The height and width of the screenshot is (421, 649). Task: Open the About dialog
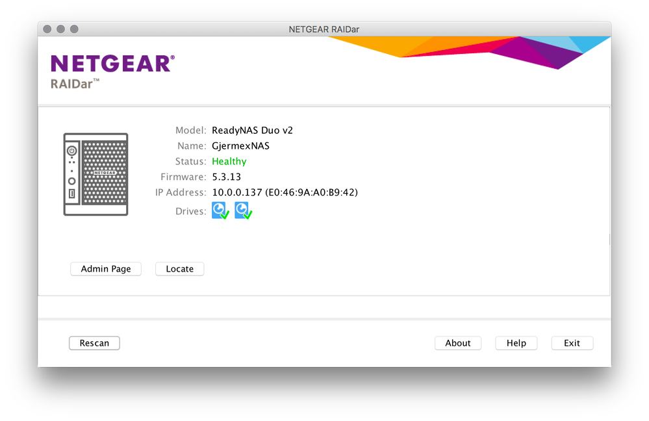pyautogui.click(x=458, y=343)
